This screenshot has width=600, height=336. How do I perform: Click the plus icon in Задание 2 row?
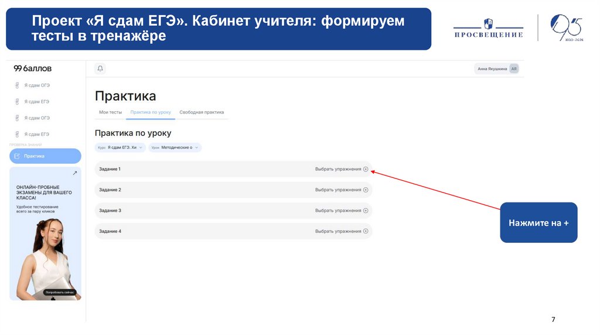(366, 190)
